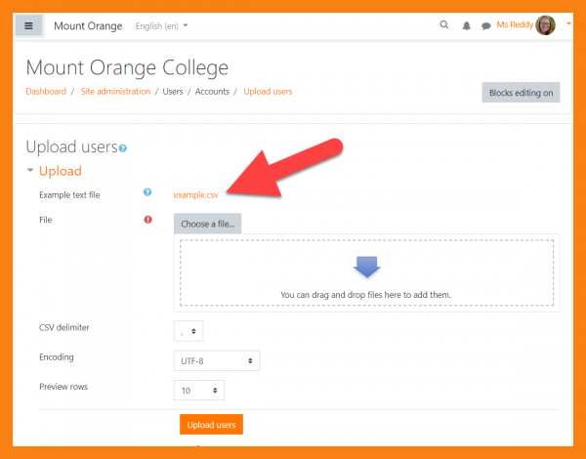
Task: Click the red required icon beside File
Action: point(147,220)
